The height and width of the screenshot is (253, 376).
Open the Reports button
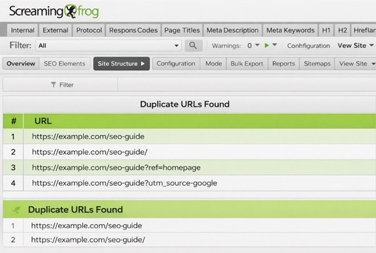[x=283, y=64]
